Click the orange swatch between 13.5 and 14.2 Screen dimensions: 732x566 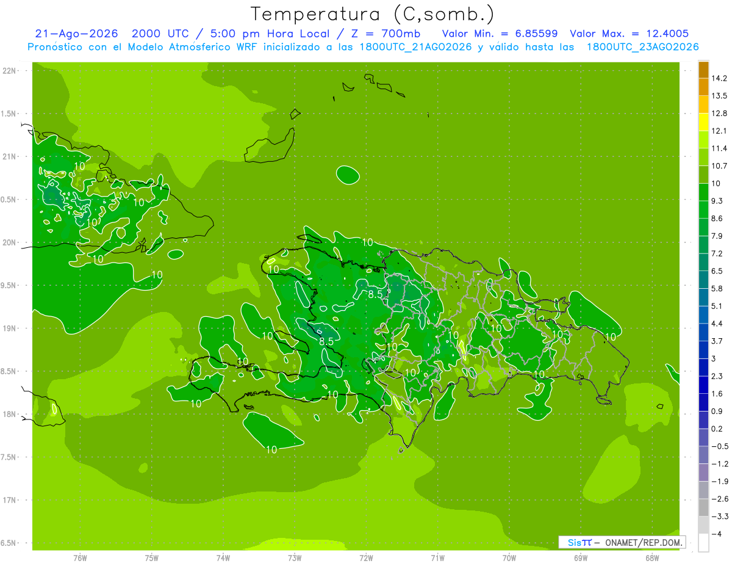[703, 87]
